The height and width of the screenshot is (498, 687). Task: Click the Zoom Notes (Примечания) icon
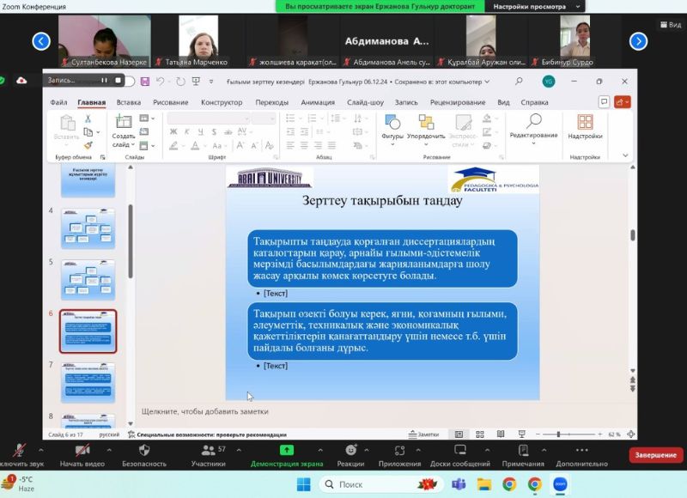click(523, 450)
